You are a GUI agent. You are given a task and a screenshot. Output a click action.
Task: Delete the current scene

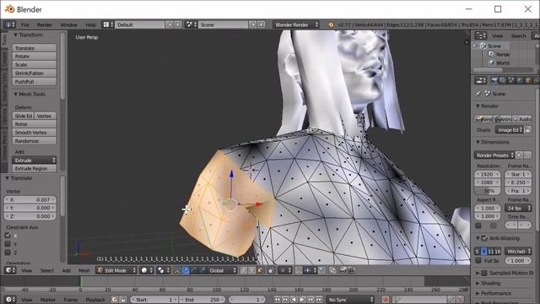coord(262,24)
